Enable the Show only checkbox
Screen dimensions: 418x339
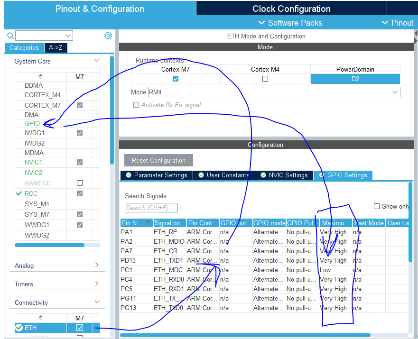point(376,206)
